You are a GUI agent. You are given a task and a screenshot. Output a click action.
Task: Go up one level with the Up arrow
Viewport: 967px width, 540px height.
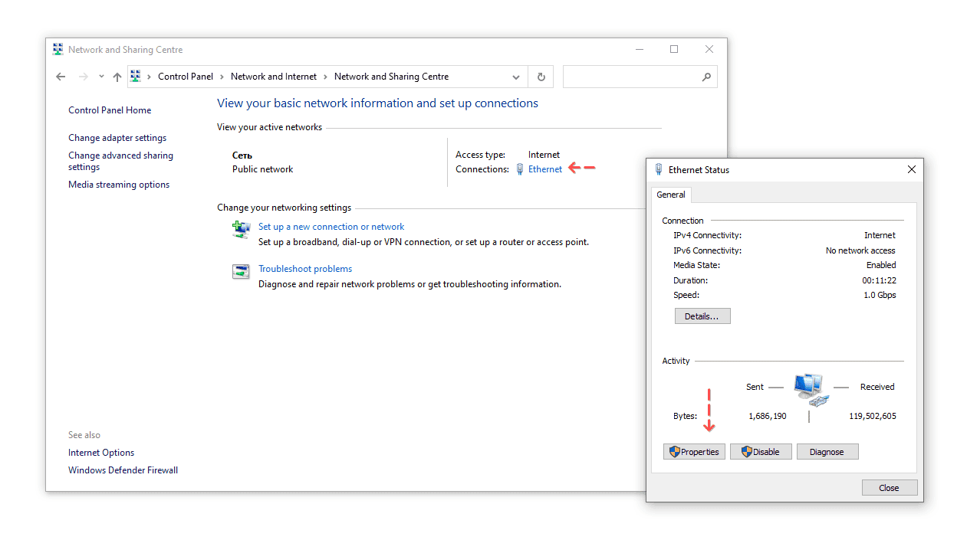coord(117,77)
